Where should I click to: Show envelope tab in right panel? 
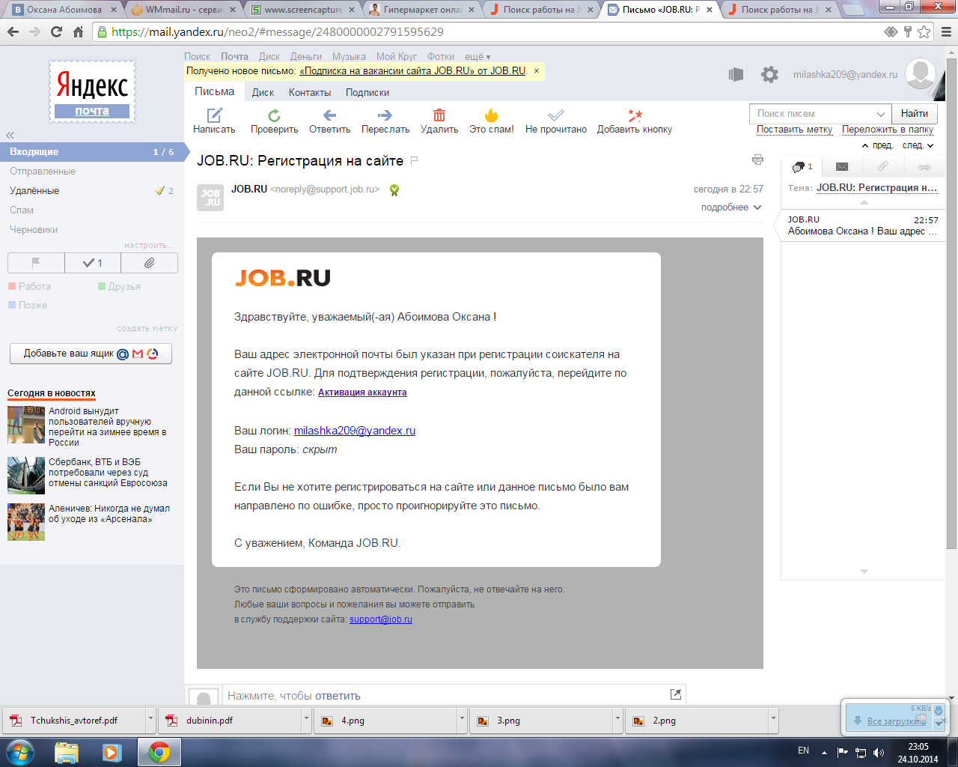[842, 166]
